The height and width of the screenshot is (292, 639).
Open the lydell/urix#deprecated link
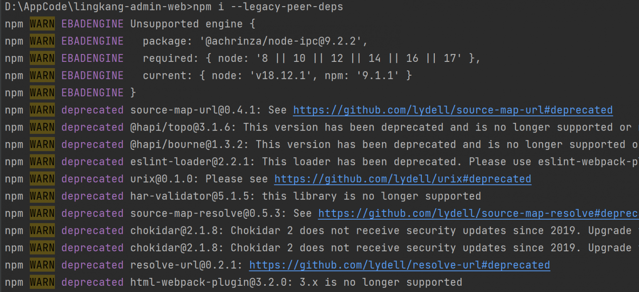pos(402,179)
